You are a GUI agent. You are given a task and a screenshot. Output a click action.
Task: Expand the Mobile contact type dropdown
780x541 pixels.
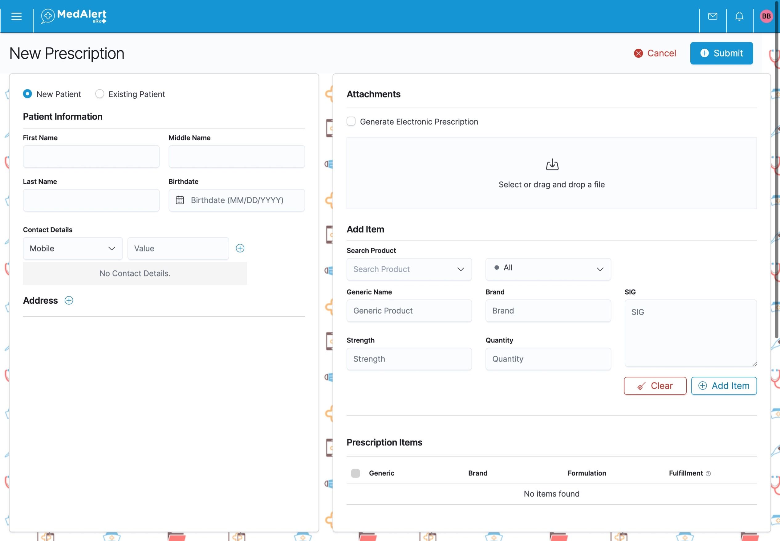pos(73,248)
